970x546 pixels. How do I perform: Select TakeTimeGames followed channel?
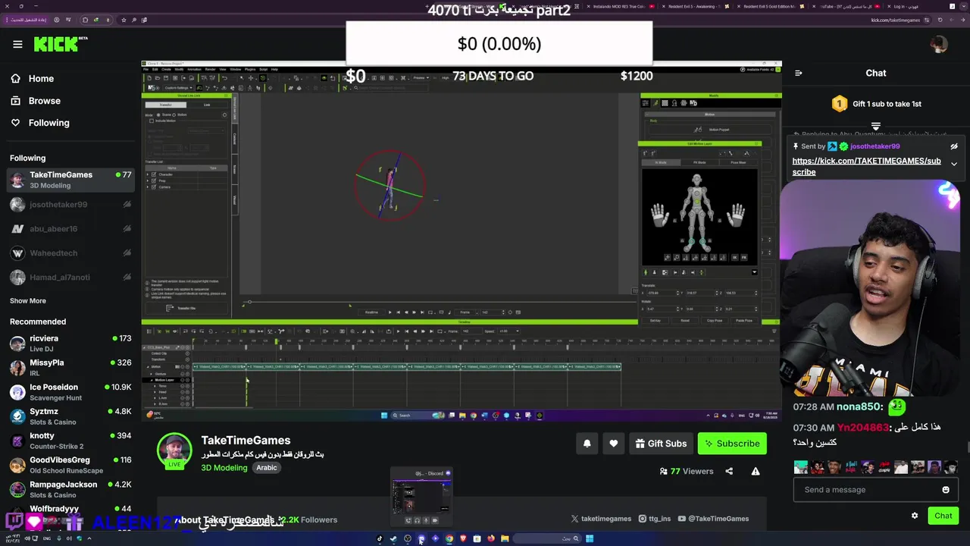click(x=70, y=180)
